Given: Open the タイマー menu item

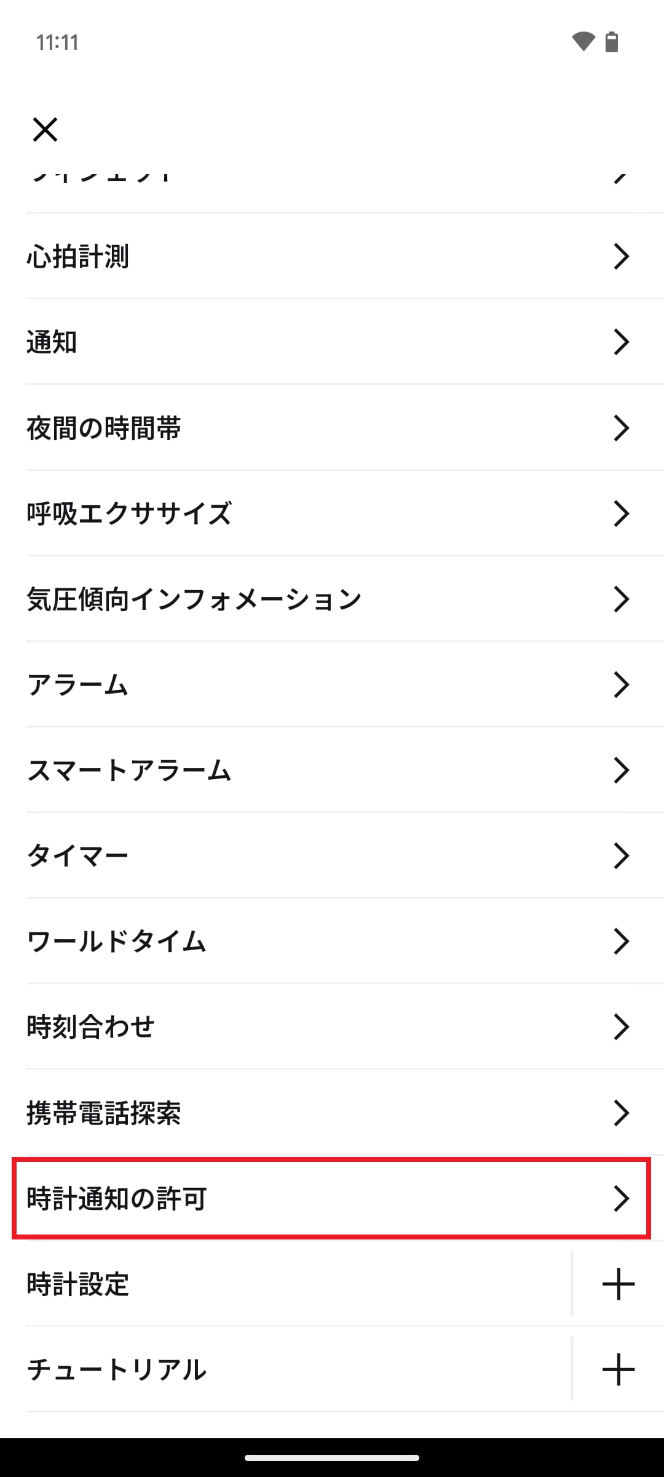Looking at the screenshot, I should point(78,855).
